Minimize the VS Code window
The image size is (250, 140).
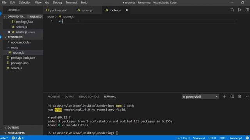[232, 2]
